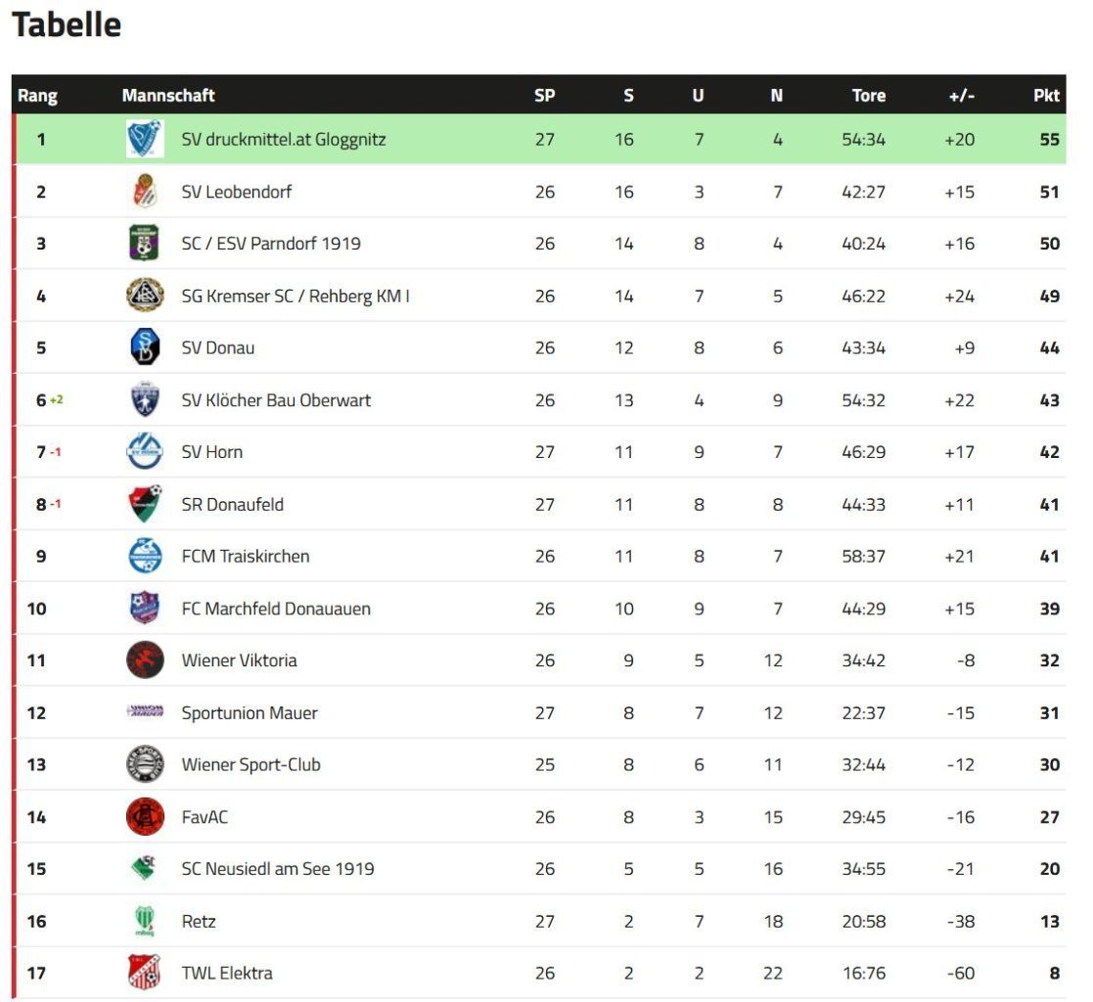Sort table by the Pkt column header
Viewport: 1093px width, 1002px height.
(x=1046, y=95)
